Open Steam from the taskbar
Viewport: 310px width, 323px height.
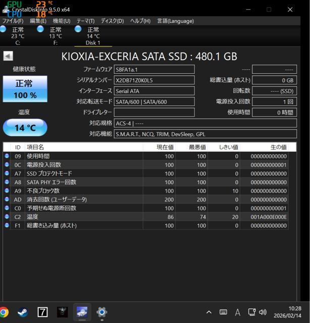tap(23, 312)
